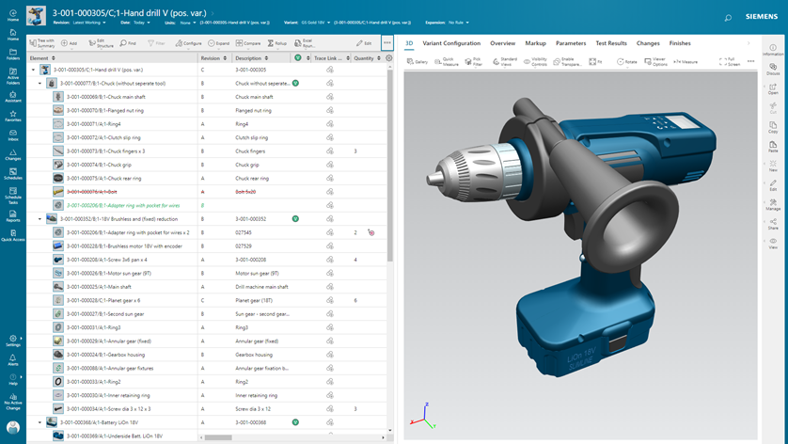
Task: Click the search magnifier in the header
Action: [x=728, y=18]
